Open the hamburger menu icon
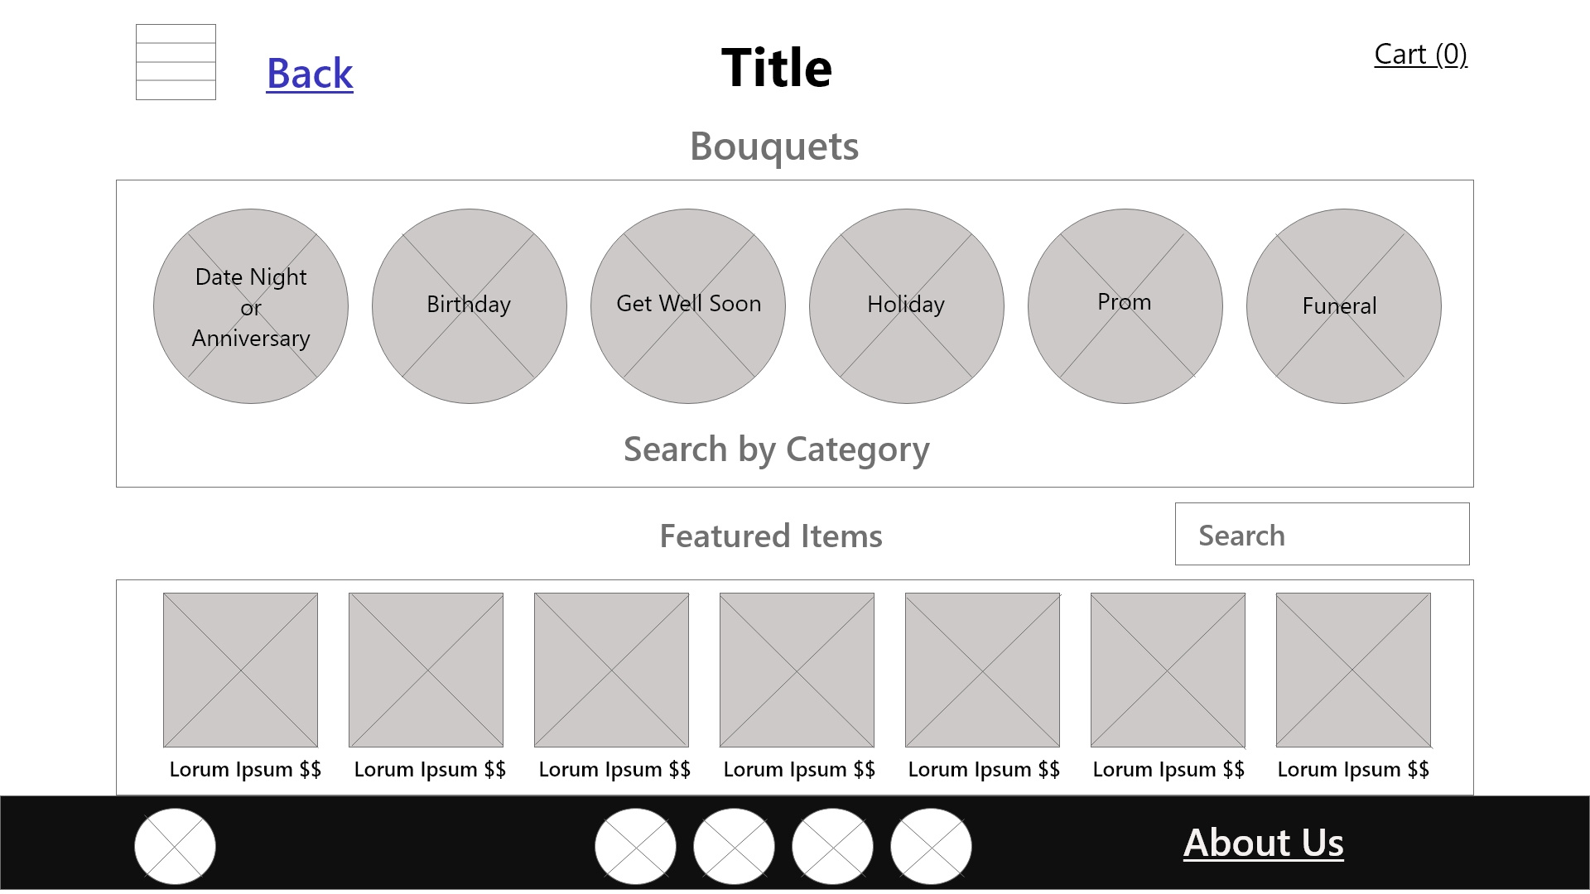This screenshot has height=894, width=1590. tap(176, 62)
